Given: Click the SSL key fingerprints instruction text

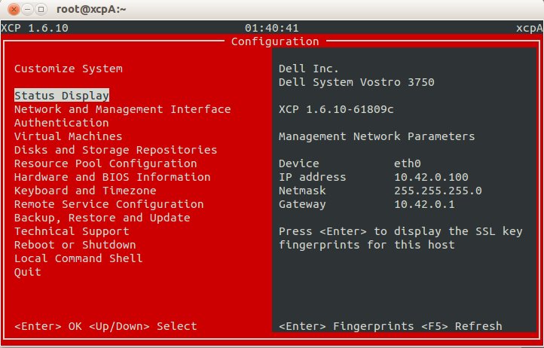Looking at the screenshot, I should tap(400, 238).
